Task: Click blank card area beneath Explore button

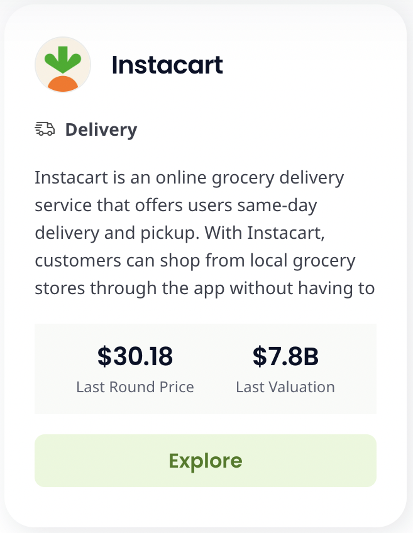Action: (x=206, y=507)
